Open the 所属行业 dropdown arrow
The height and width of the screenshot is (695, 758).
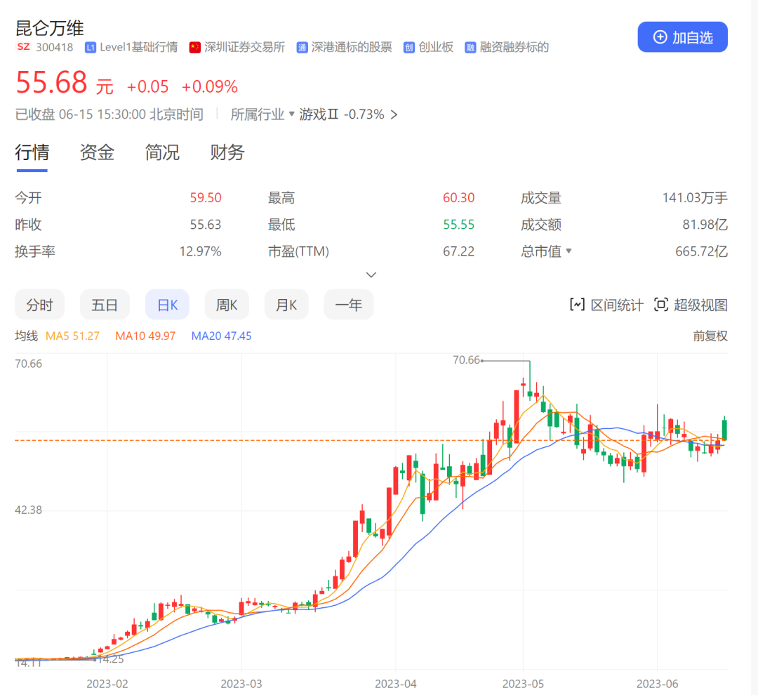[x=291, y=114]
